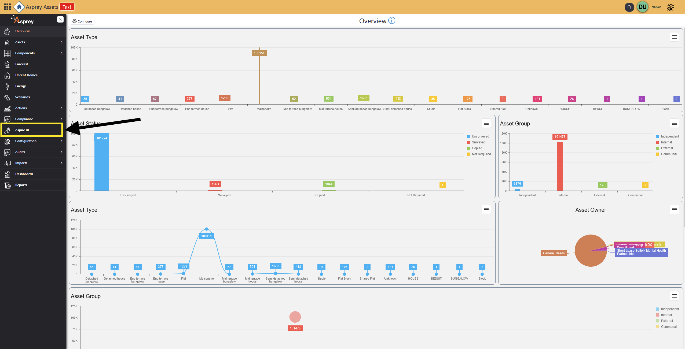The image size is (685, 349).
Task: Open the app launcher grid icon
Action: [x=7, y=7]
